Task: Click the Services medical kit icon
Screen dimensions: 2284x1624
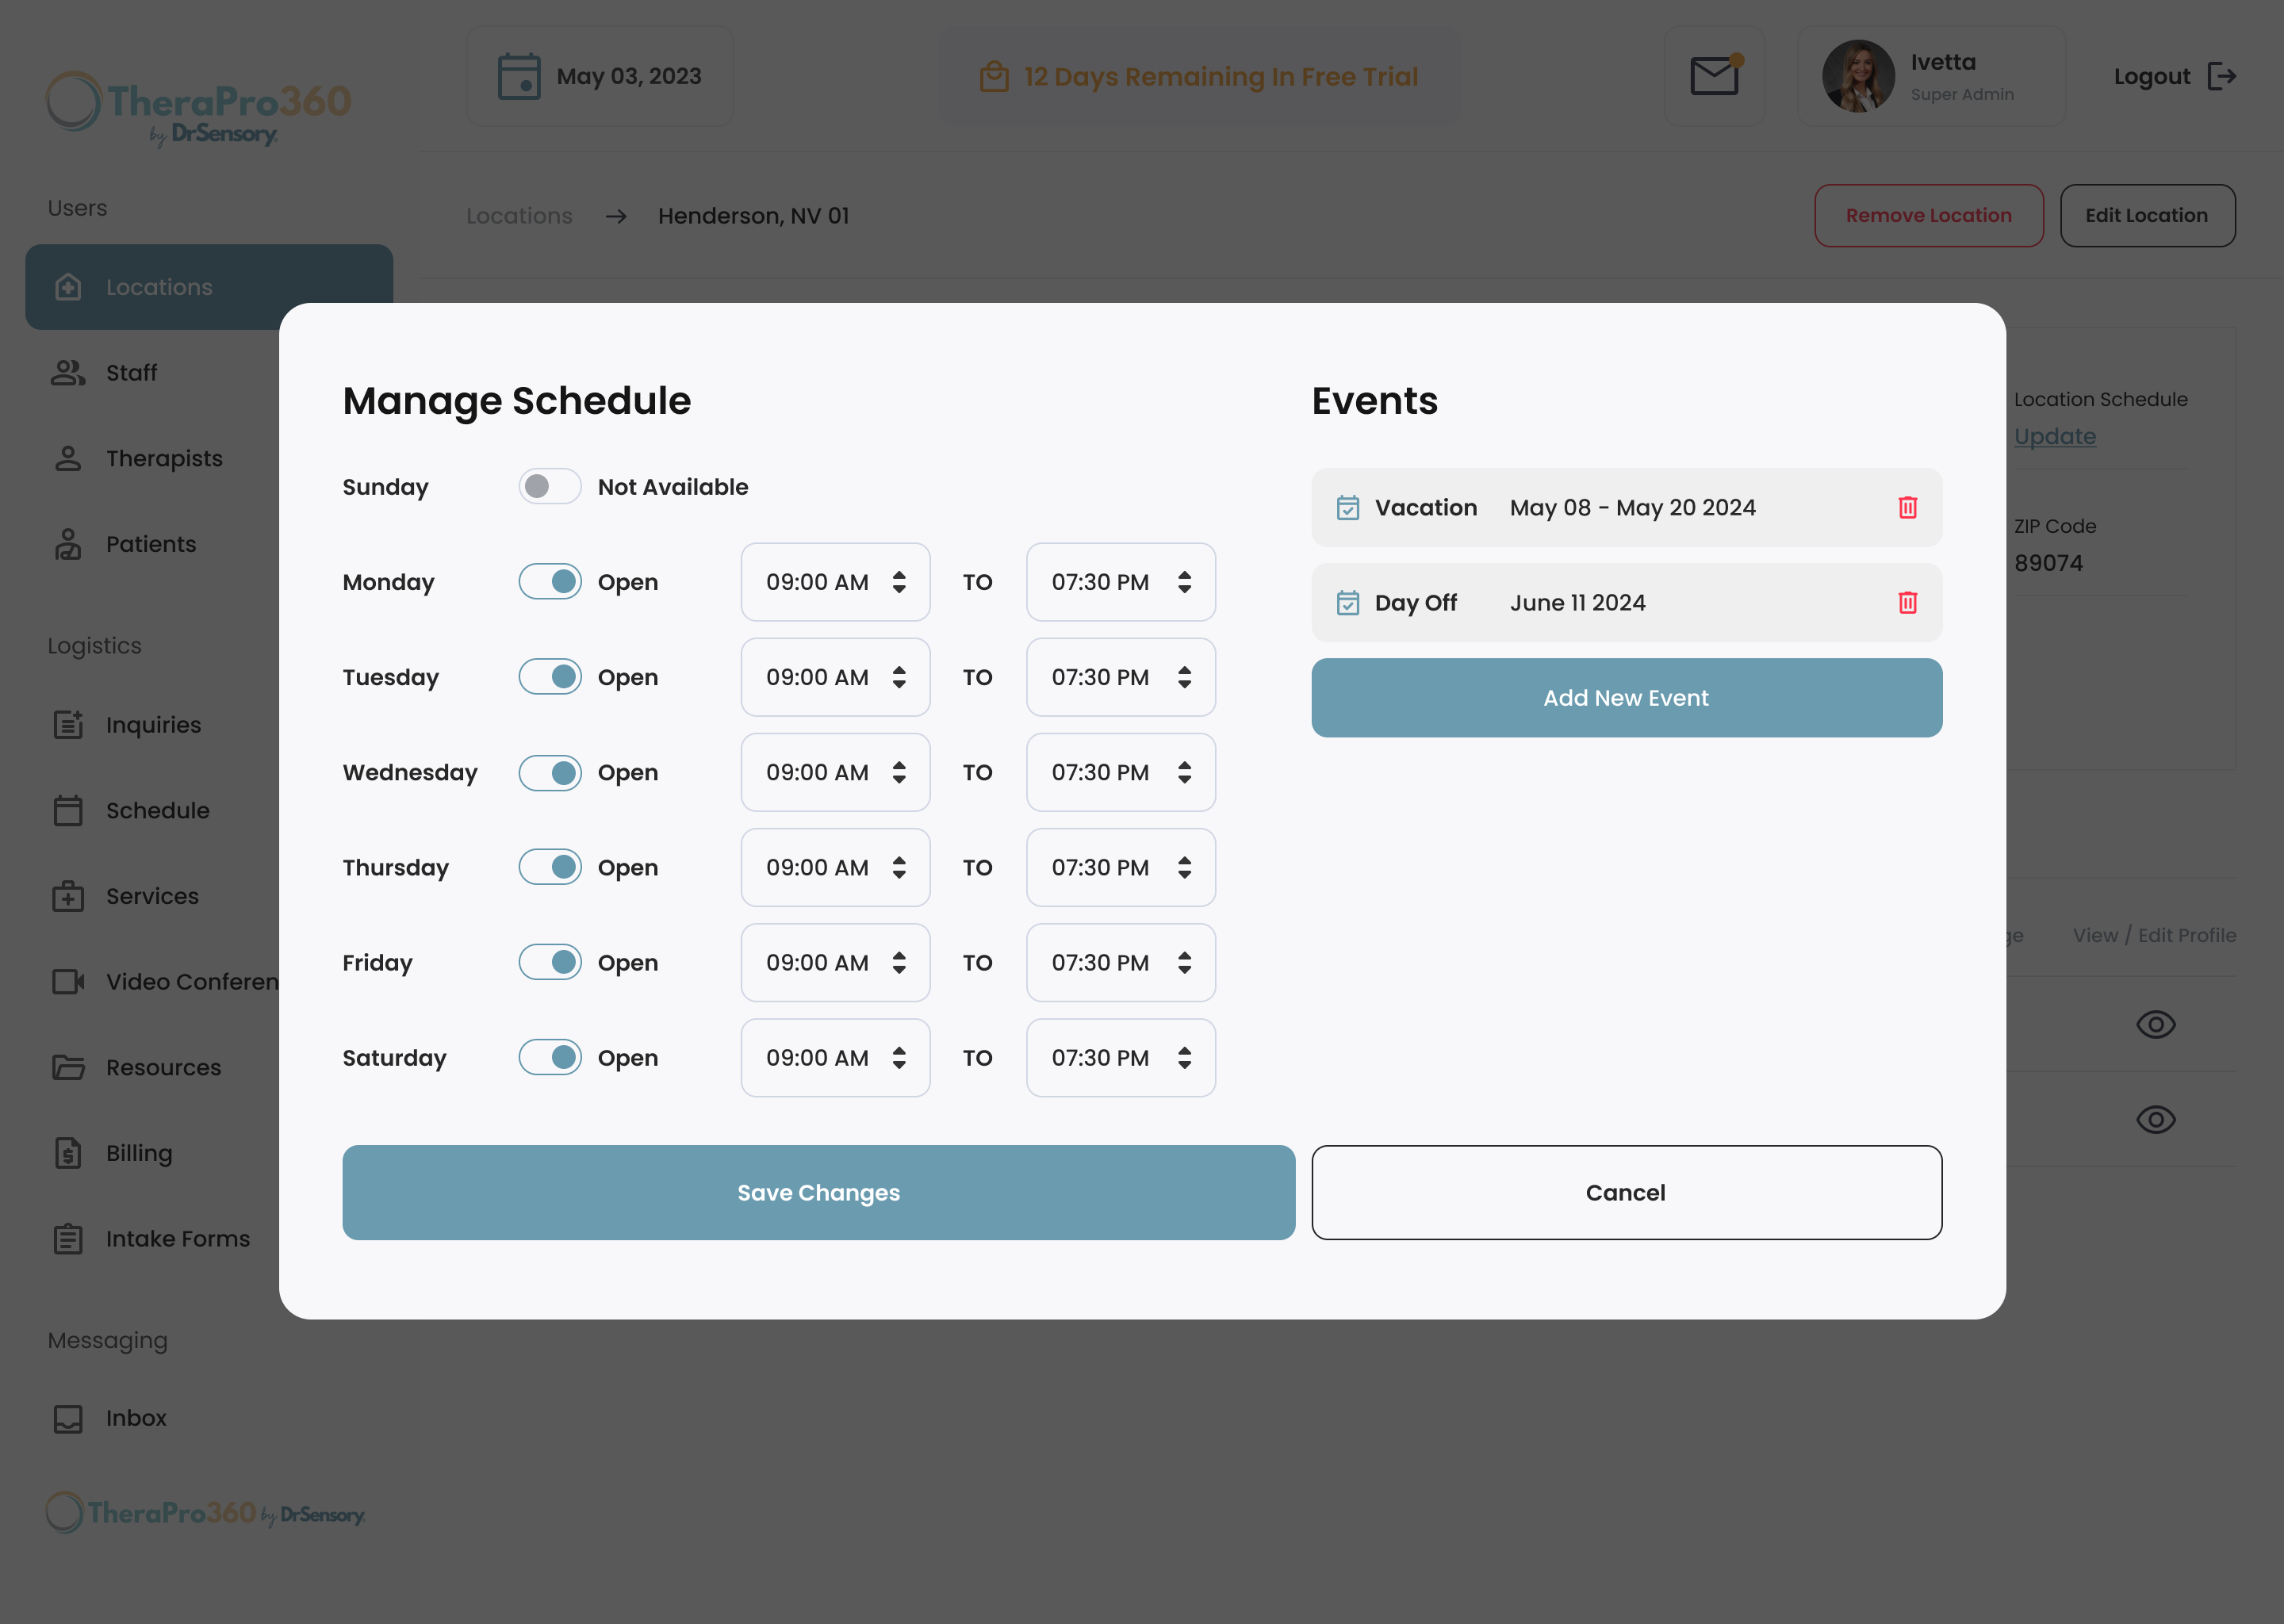Action: (68, 896)
